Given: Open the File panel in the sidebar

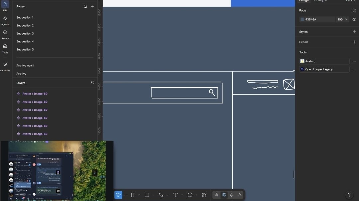Looking at the screenshot, I should pos(5,6).
